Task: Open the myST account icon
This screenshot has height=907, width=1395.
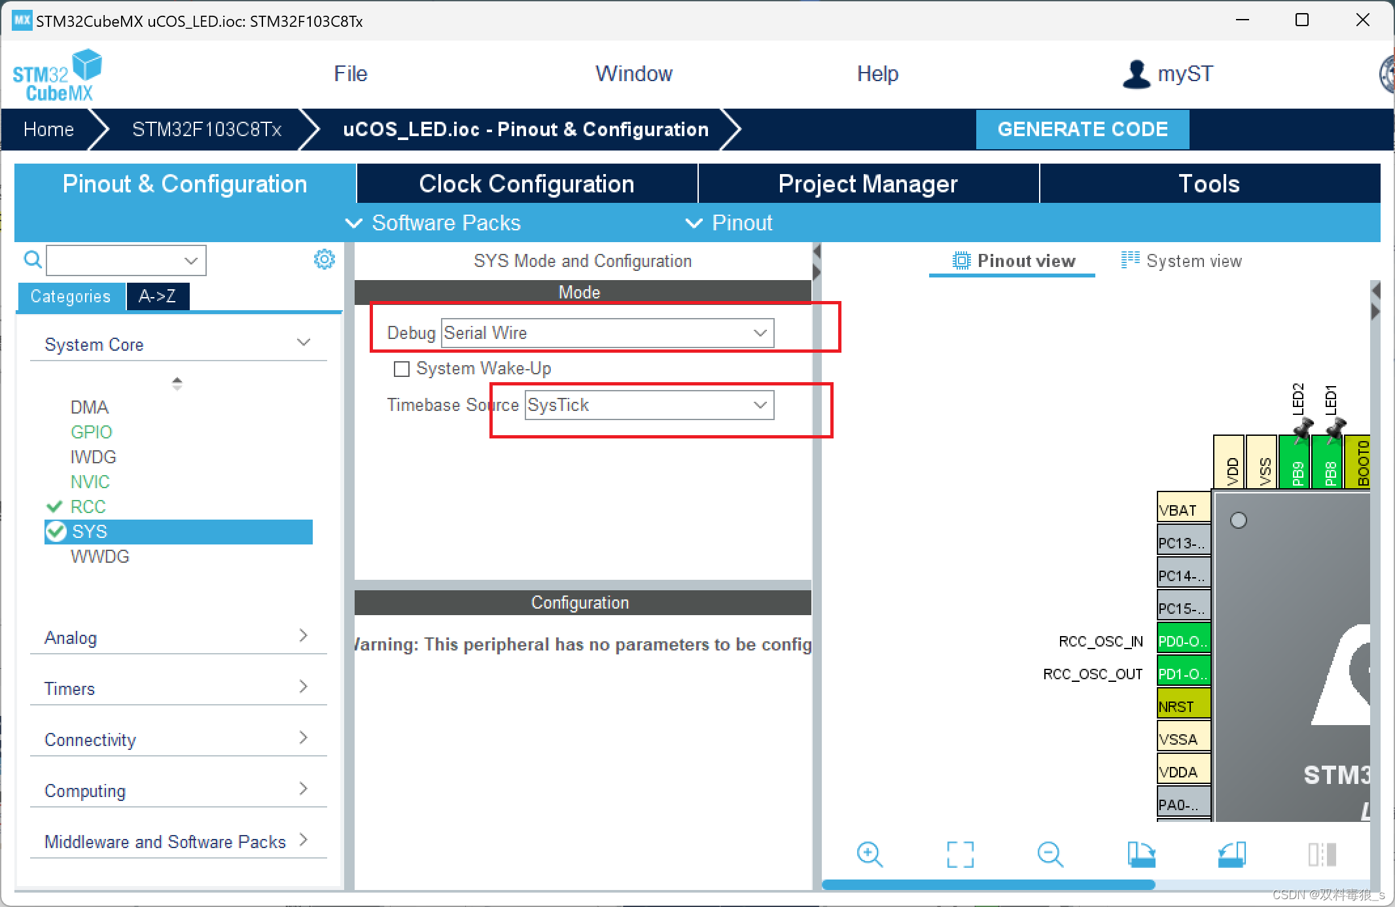Action: (x=1136, y=74)
